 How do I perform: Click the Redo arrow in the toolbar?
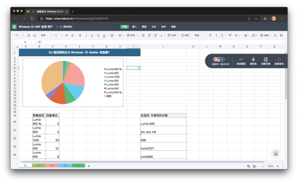(x=23, y=35)
